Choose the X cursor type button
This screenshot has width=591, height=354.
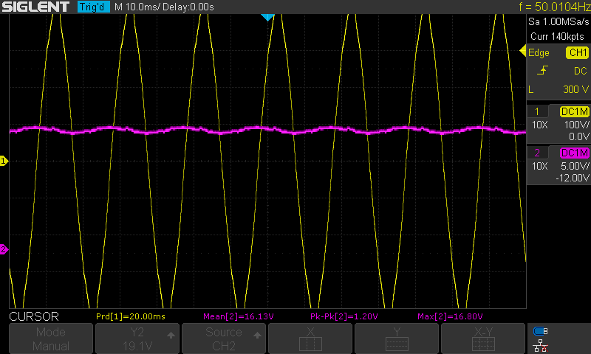click(x=310, y=339)
